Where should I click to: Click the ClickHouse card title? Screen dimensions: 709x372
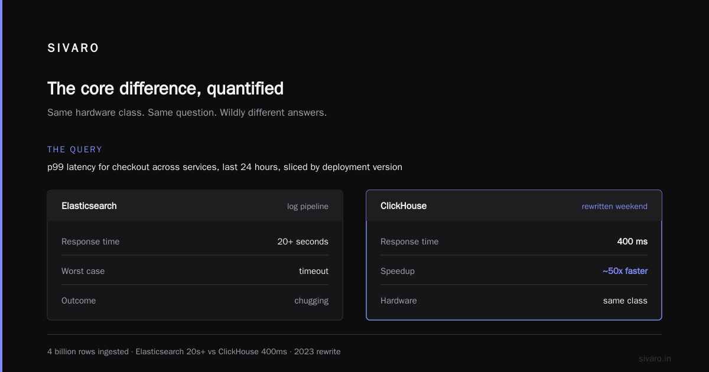coord(404,206)
